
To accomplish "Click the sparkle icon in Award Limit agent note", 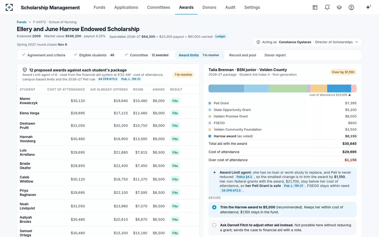I will coord(215,172).
